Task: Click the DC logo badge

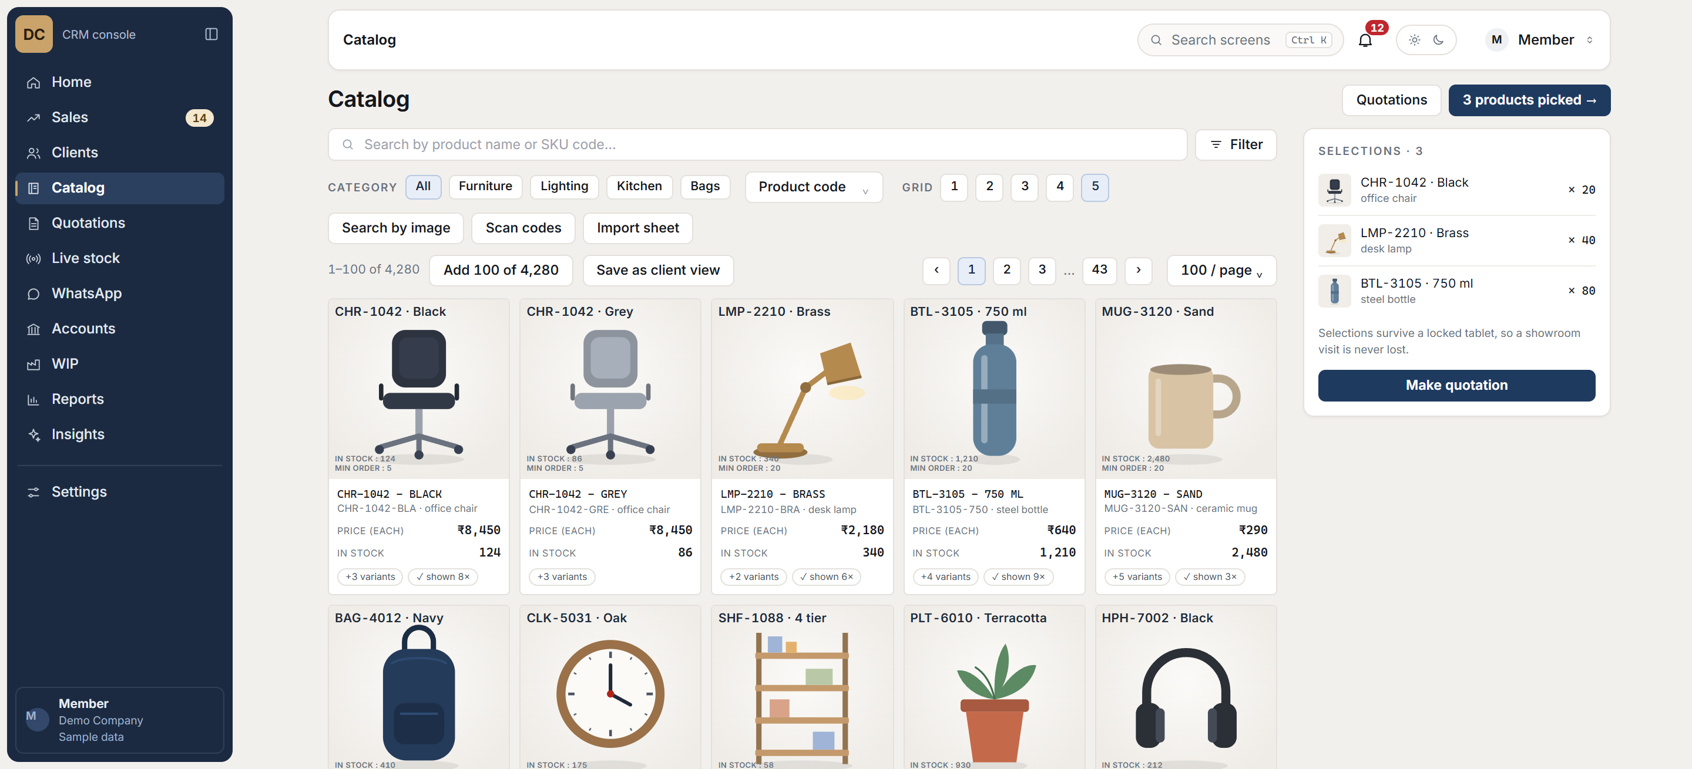Action: pyautogui.click(x=34, y=34)
